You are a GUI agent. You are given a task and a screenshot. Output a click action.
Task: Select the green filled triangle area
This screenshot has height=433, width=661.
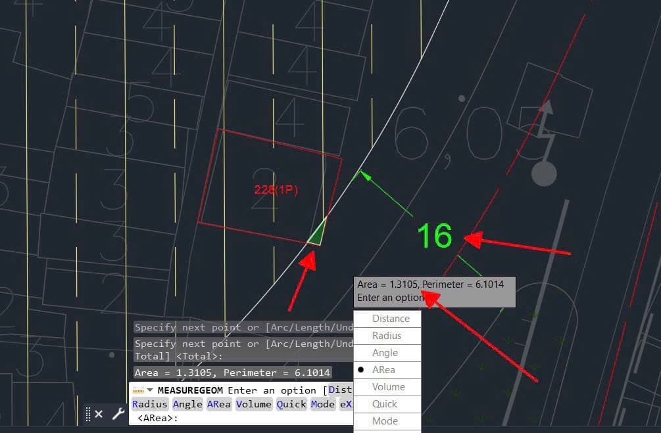click(x=318, y=234)
